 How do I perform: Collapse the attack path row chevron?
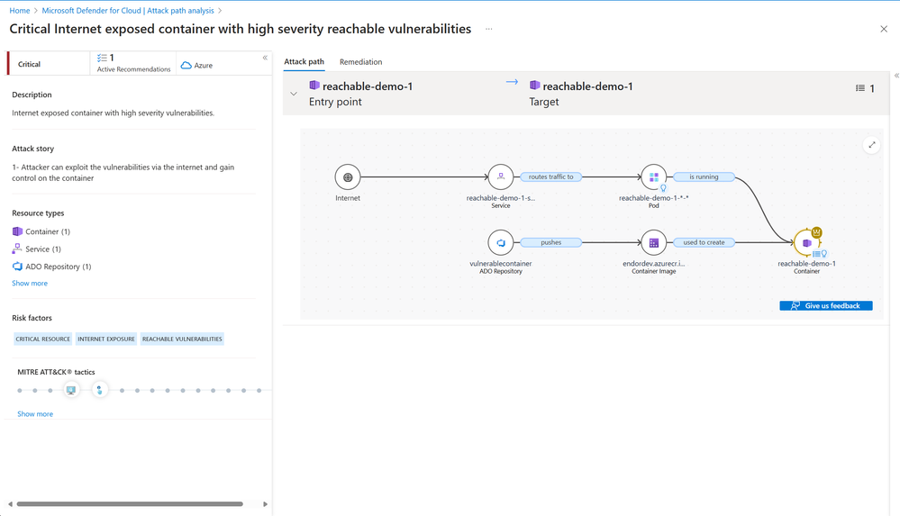[x=294, y=94]
